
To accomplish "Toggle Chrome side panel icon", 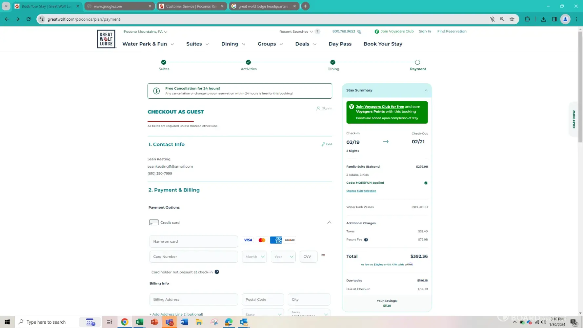I will click(554, 19).
